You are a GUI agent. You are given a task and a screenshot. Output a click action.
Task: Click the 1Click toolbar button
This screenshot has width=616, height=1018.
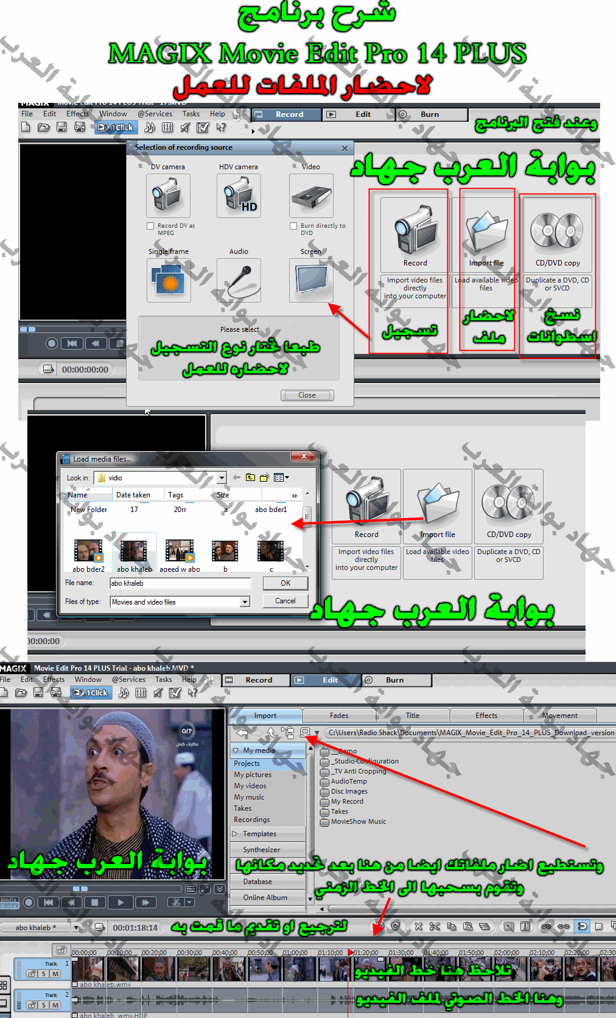pyautogui.click(x=116, y=127)
